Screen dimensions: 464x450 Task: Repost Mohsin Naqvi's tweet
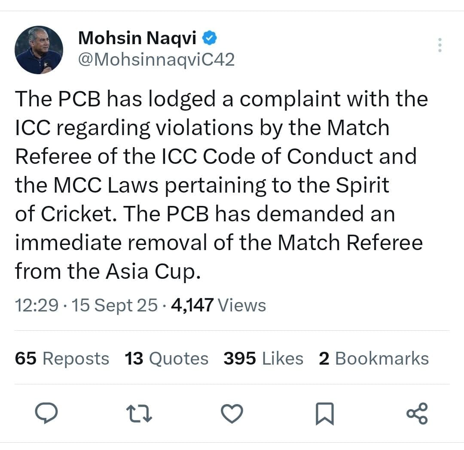139,413
